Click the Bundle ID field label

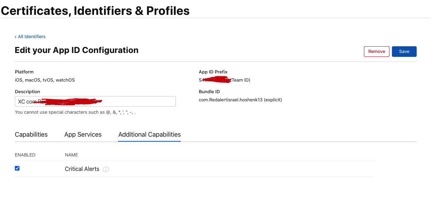point(209,92)
